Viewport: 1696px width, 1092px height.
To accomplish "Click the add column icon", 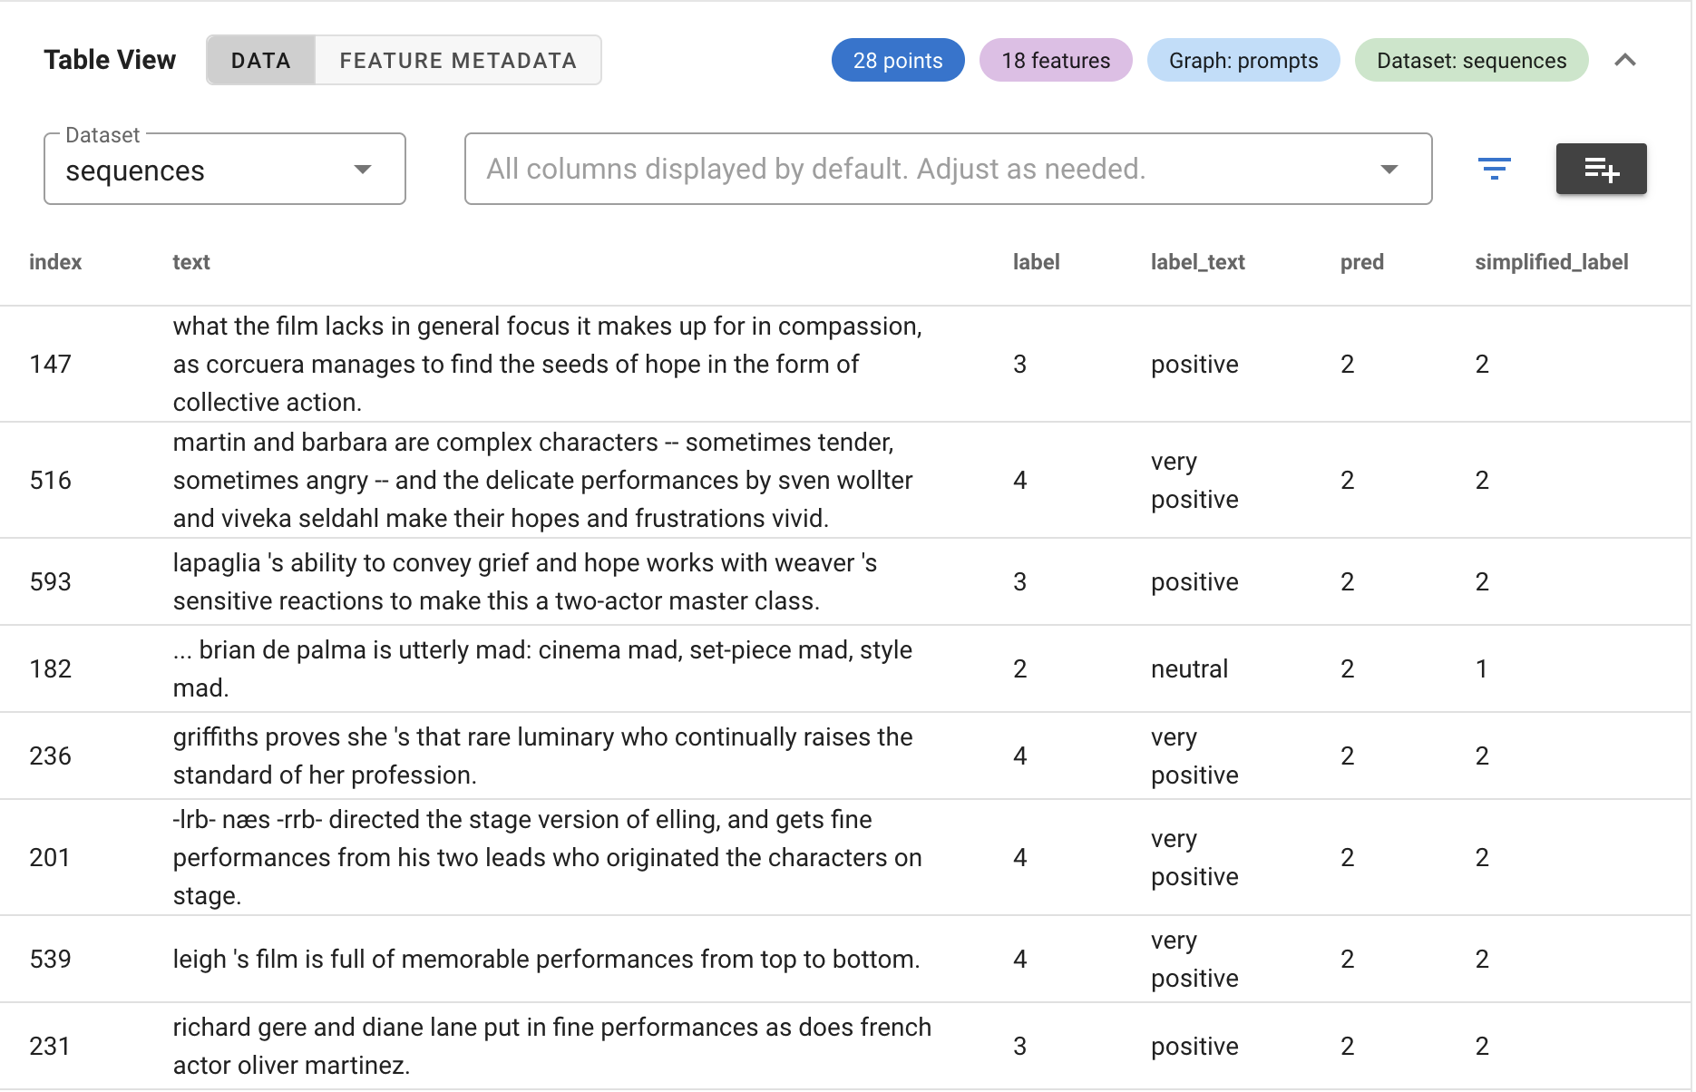I will [1601, 169].
